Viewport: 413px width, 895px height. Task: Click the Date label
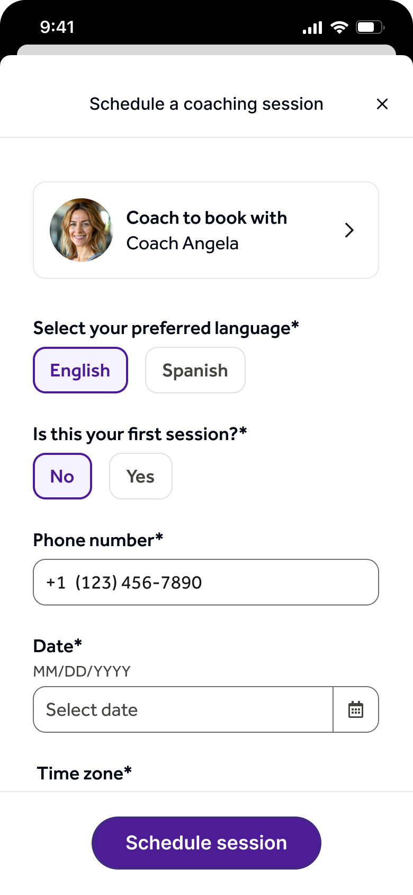[56, 646]
